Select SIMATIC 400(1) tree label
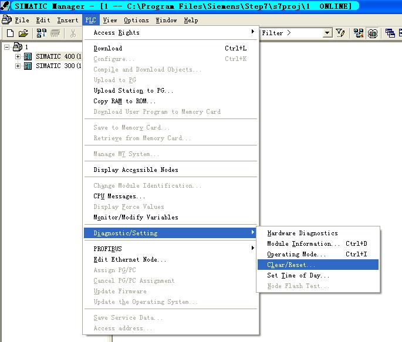402x342 pixels. pyautogui.click(x=59, y=56)
